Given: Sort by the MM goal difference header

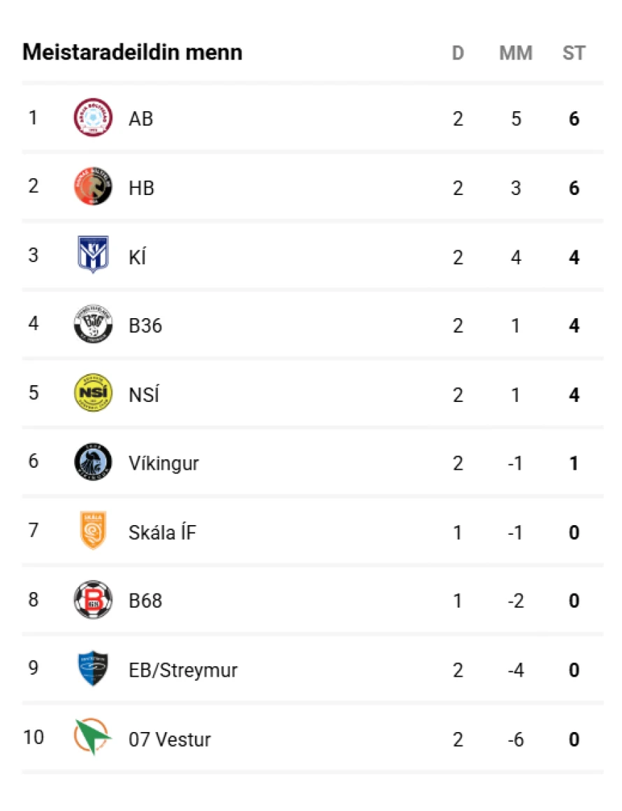Looking at the screenshot, I should pos(516,53).
